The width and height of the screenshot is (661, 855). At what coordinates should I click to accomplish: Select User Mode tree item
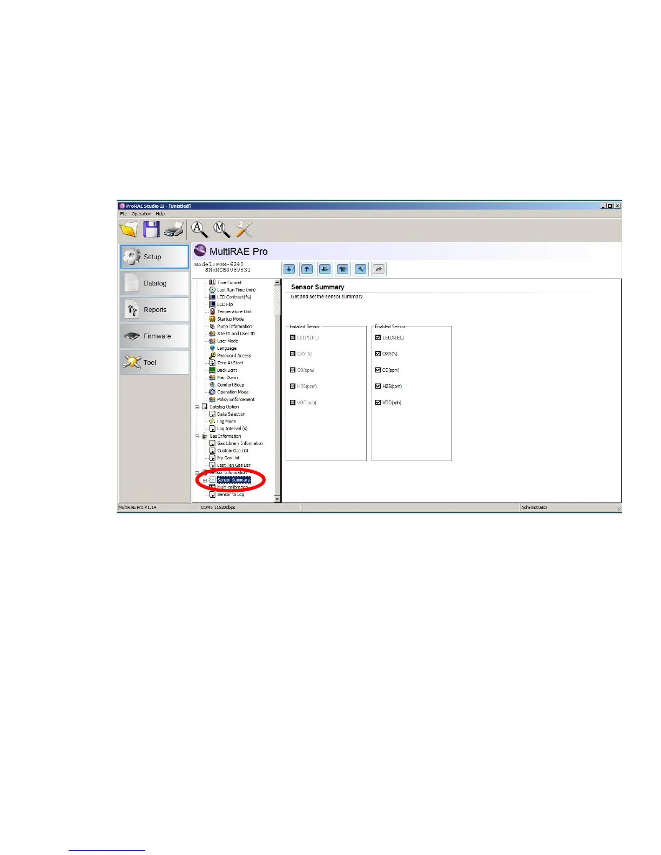pyautogui.click(x=227, y=341)
